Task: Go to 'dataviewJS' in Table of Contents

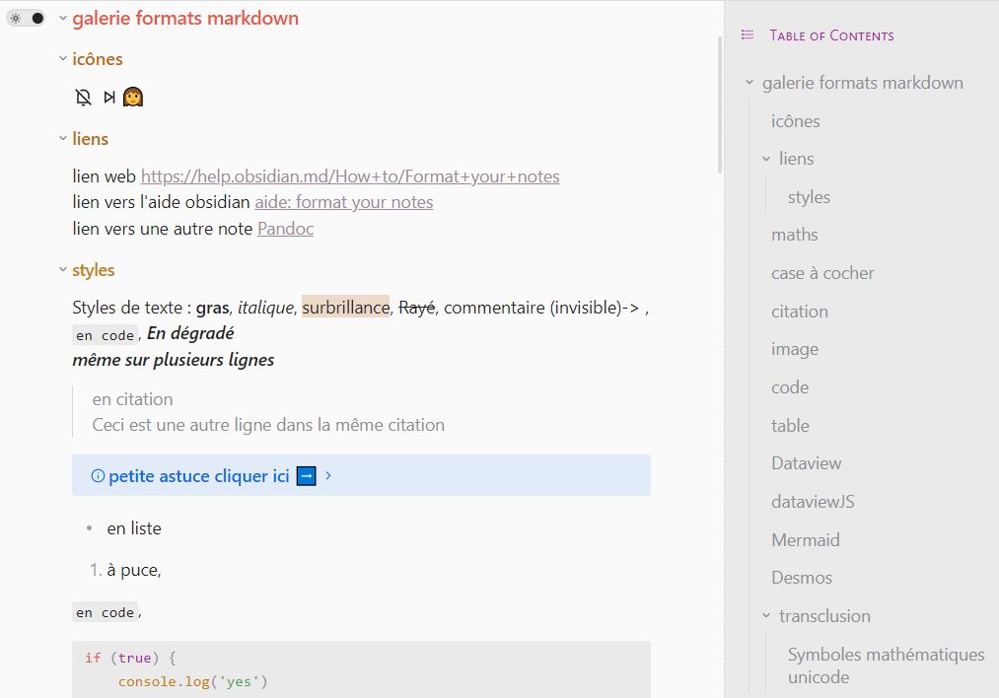Action: pyautogui.click(x=813, y=502)
